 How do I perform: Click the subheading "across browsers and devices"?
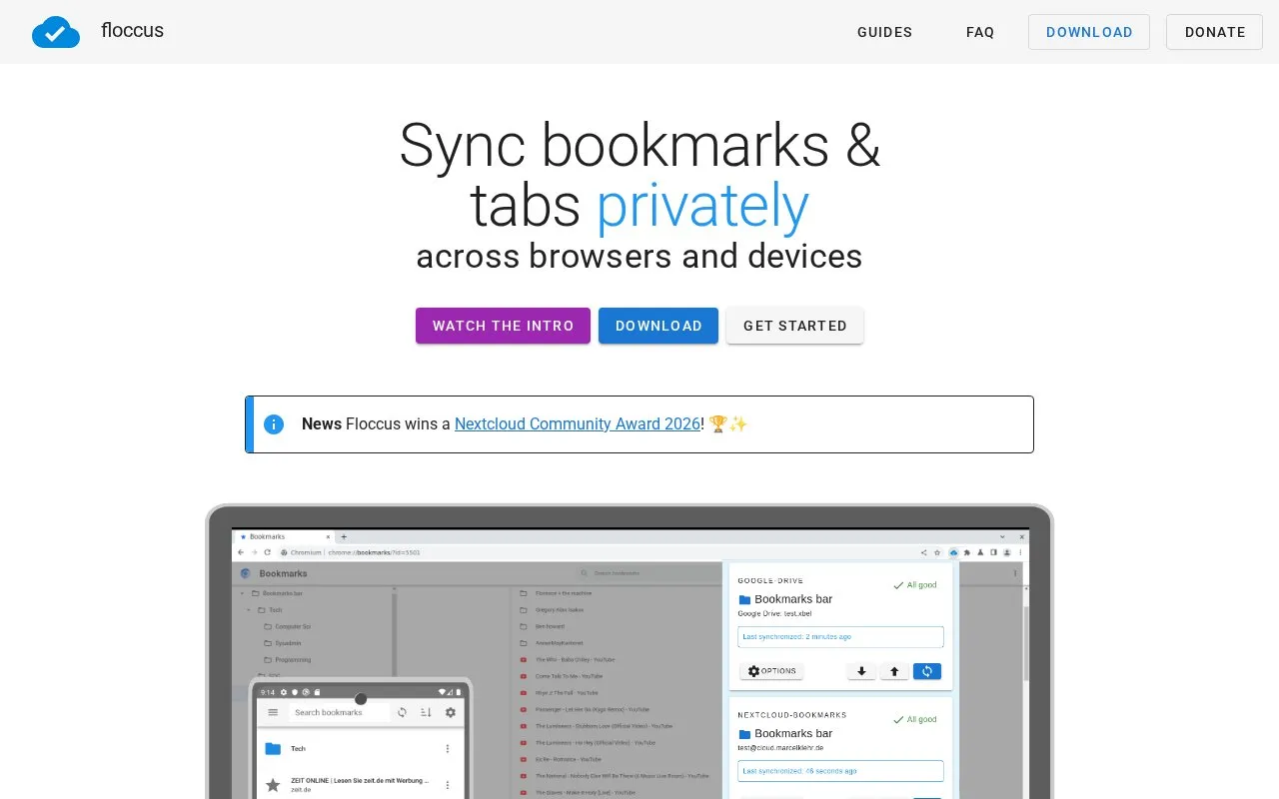click(639, 257)
